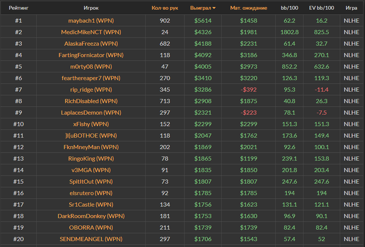Open player xFishy (WPN)

91,124
